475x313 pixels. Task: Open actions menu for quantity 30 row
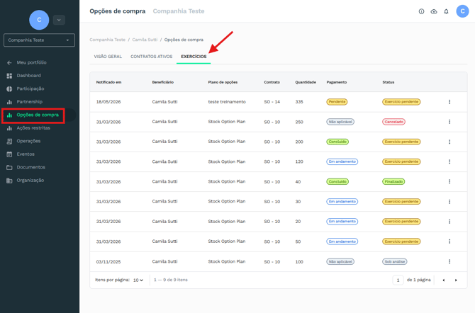(449, 202)
